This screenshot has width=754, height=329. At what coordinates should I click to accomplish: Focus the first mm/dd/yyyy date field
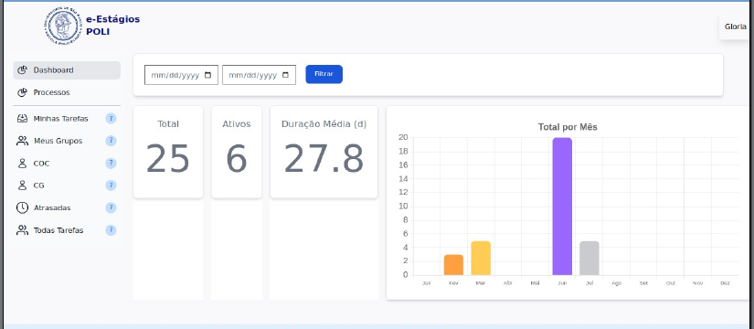(181, 75)
